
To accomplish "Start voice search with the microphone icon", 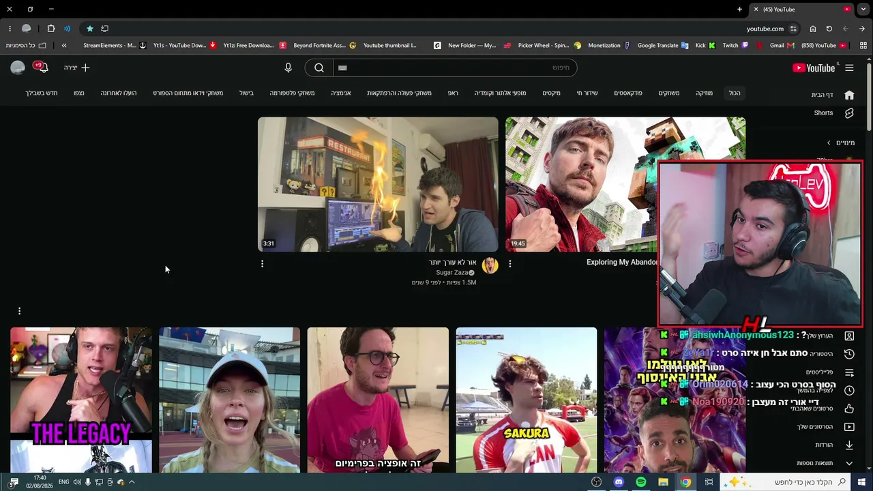I will 288,68.
